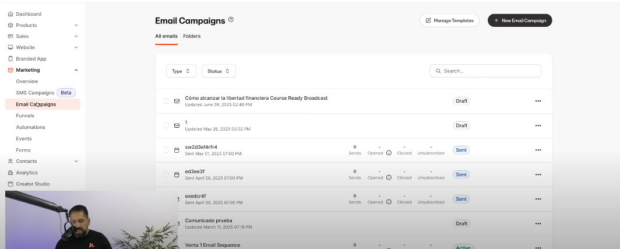Expand the Products sidebar section
The width and height of the screenshot is (620, 249).
point(76,25)
